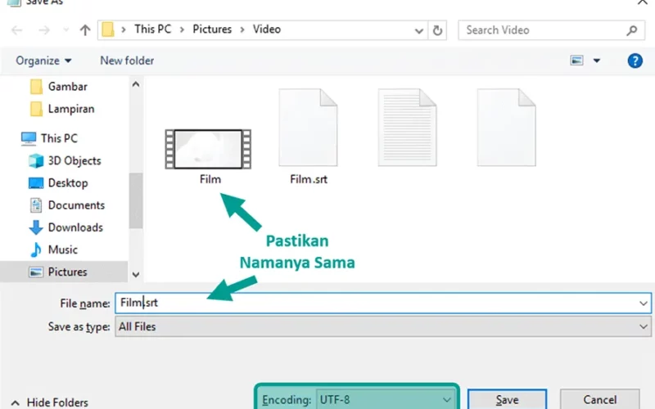
Task: Select Pictures in the address path
Action: click(x=212, y=29)
